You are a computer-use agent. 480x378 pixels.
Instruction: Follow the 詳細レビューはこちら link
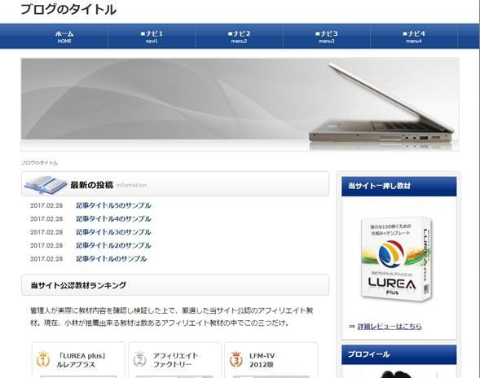click(390, 327)
